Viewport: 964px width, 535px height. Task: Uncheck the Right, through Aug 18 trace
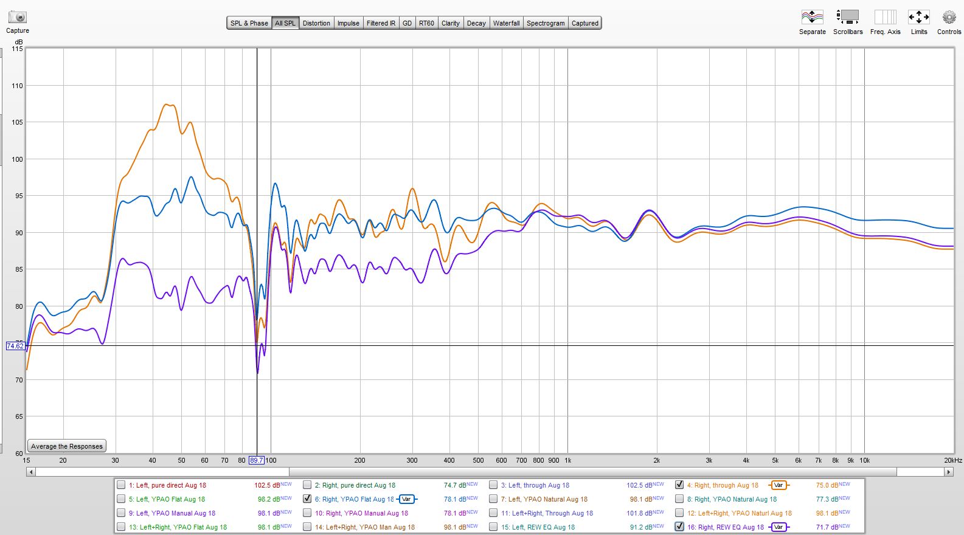tap(679, 485)
